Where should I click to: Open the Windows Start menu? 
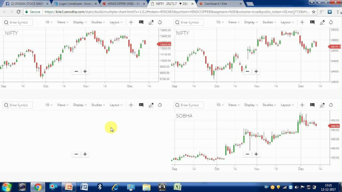tap(7, 187)
